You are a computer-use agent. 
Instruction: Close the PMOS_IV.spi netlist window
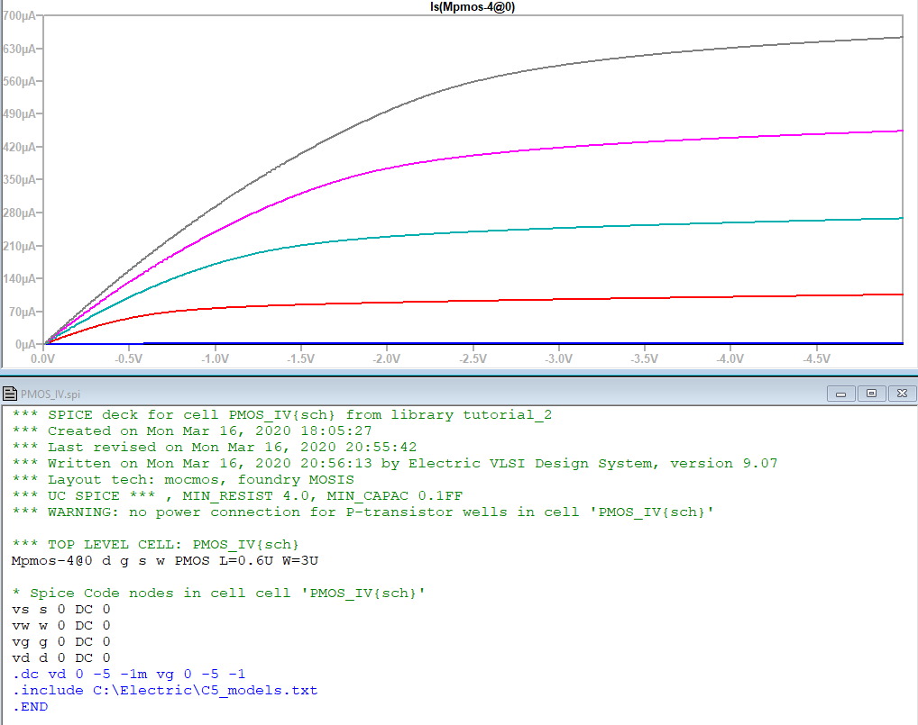click(x=899, y=394)
